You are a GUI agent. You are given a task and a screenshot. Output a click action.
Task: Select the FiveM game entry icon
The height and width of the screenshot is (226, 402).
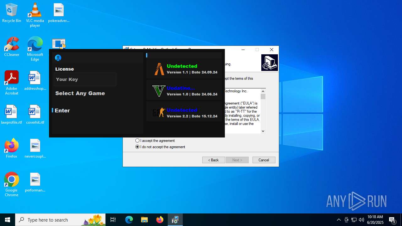tap(159, 69)
